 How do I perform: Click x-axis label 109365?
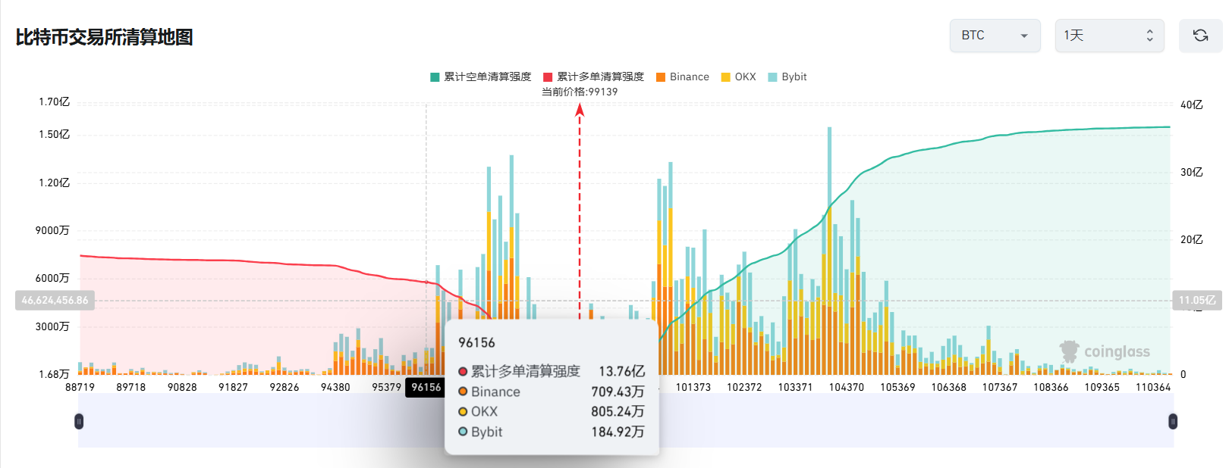[1102, 387]
